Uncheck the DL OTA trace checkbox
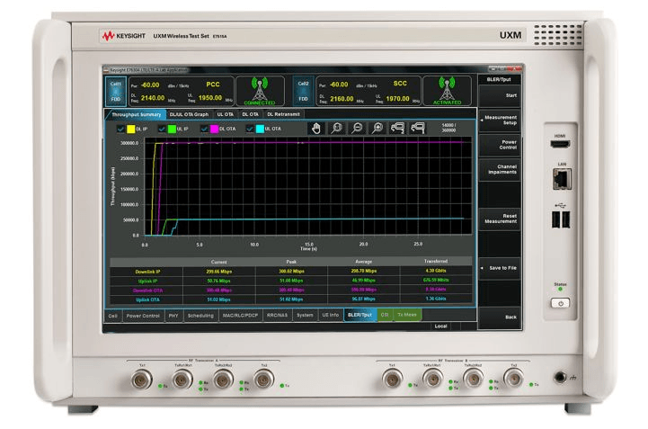Screen dimensions: 648x429 point(204,130)
